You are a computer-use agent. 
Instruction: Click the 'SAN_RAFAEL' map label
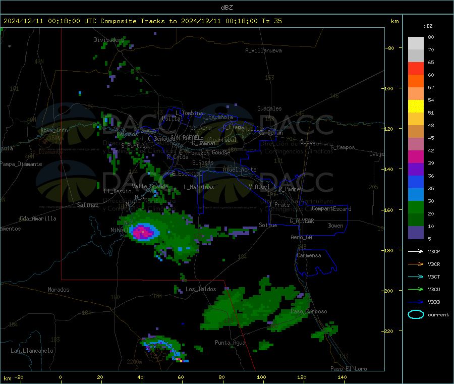(x=185, y=138)
